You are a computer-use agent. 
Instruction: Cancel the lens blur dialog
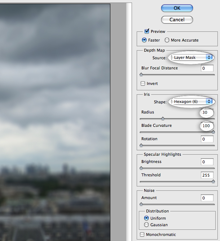177,20
